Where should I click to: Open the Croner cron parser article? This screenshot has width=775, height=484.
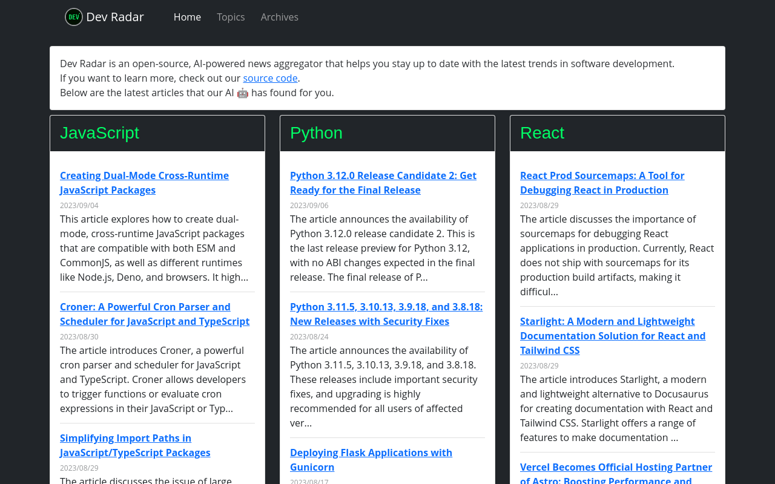(154, 314)
